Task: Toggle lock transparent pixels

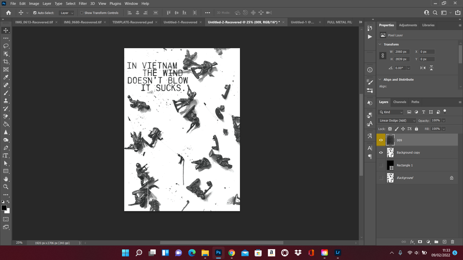Action: (390, 129)
